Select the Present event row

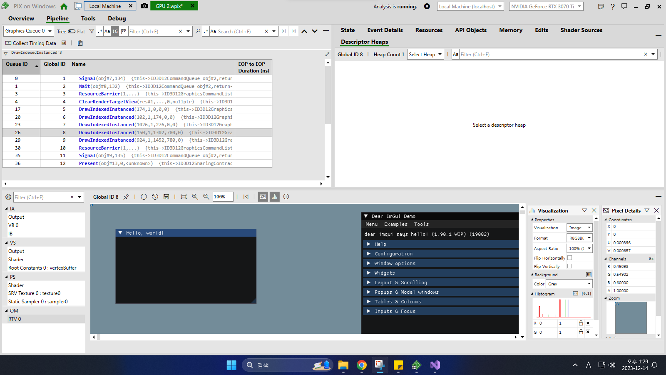coord(137,163)
